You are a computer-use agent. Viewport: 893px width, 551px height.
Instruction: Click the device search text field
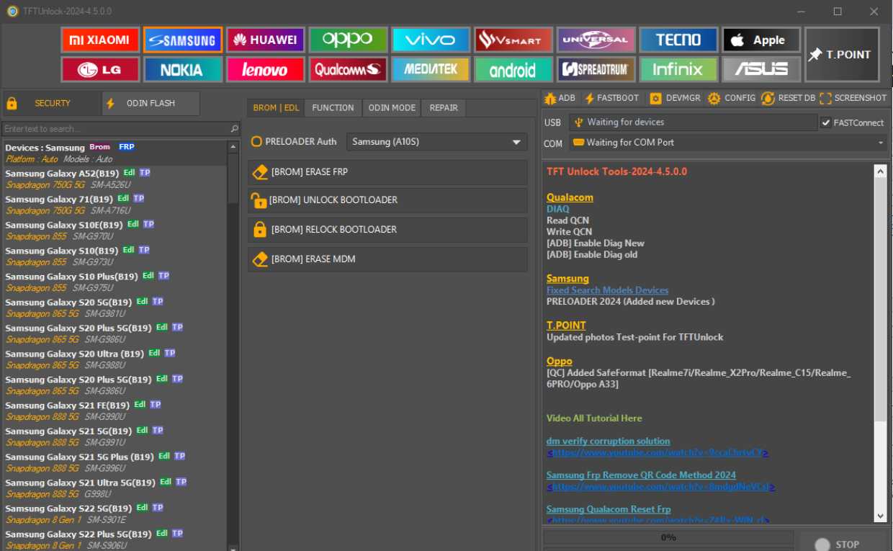(115, 129)
